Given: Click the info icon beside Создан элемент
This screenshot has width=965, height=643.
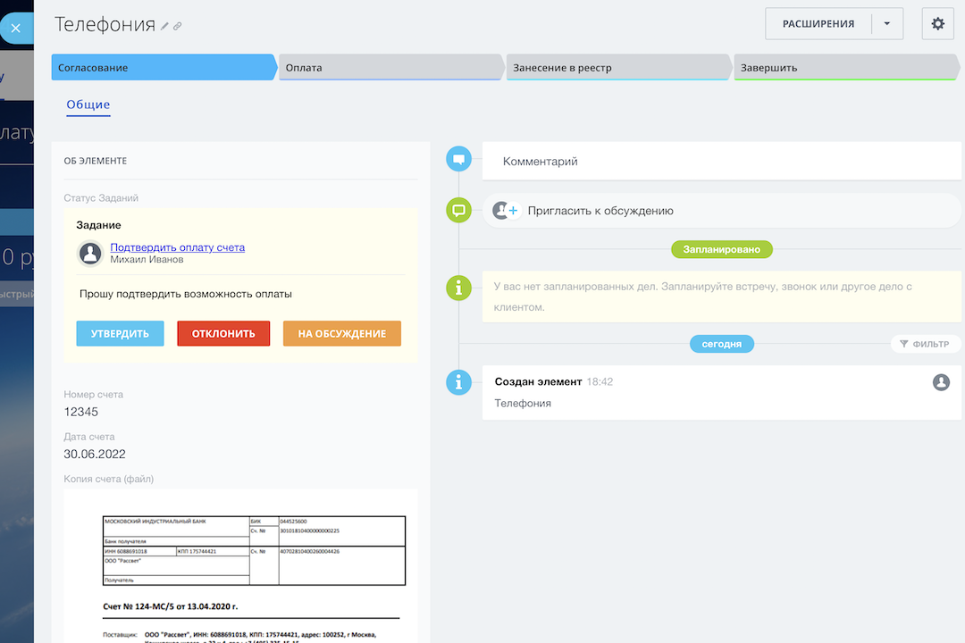Looking at the screenshot, I should pos(458,382).
